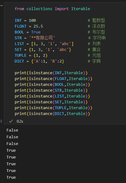This screenshot has height=183, width=126.
Task: Click the first False output line
Action: coord(12,130)
